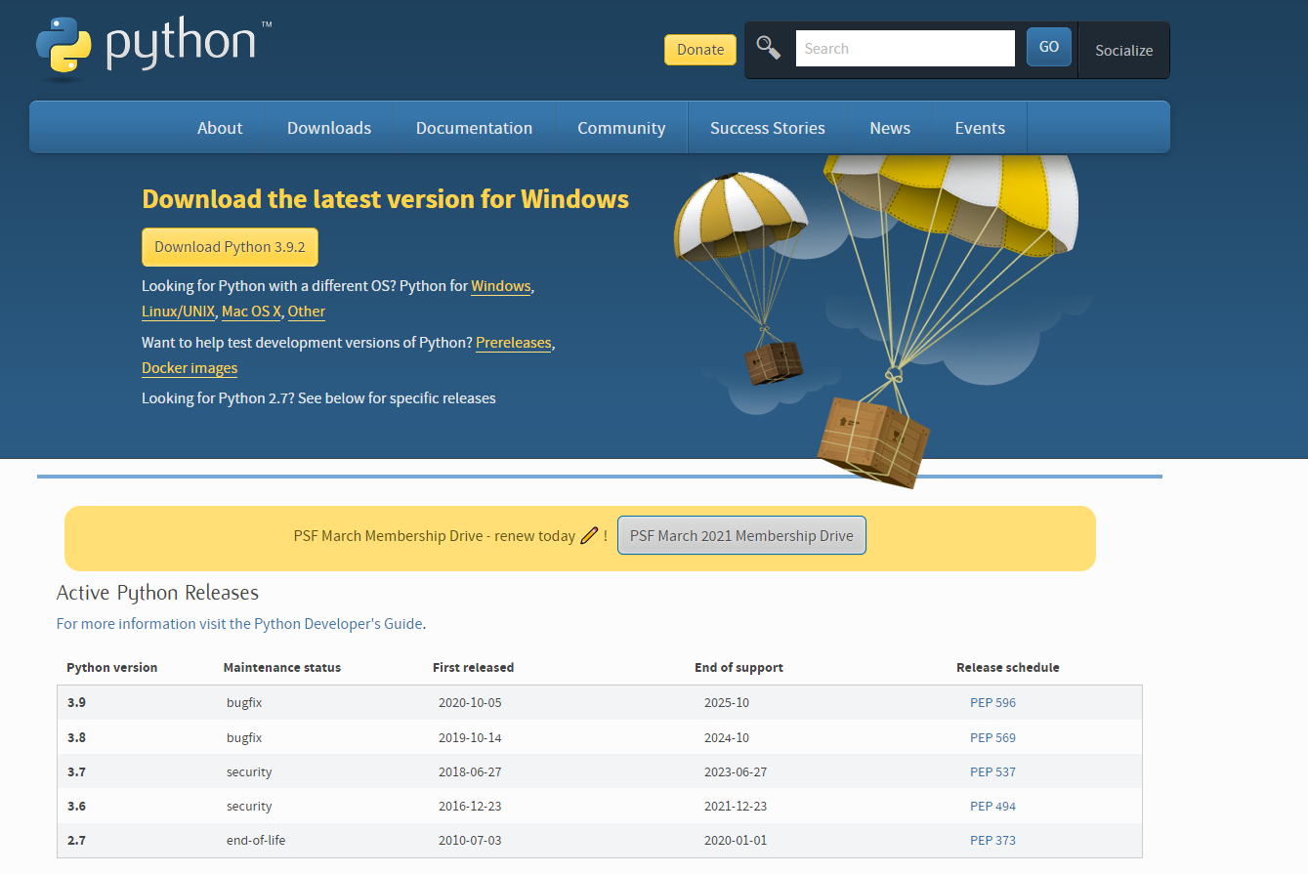1308x874 pixels.
Task: Open PEP 569 release schedule
Action: pyautogui.click(x=992, y=738)
